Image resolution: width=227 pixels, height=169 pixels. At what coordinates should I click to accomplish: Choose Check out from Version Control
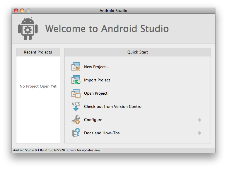(113, 106)
